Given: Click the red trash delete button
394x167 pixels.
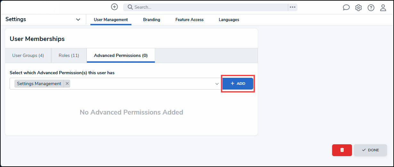Looking at the screenshot, I should (x=342, y=150).
